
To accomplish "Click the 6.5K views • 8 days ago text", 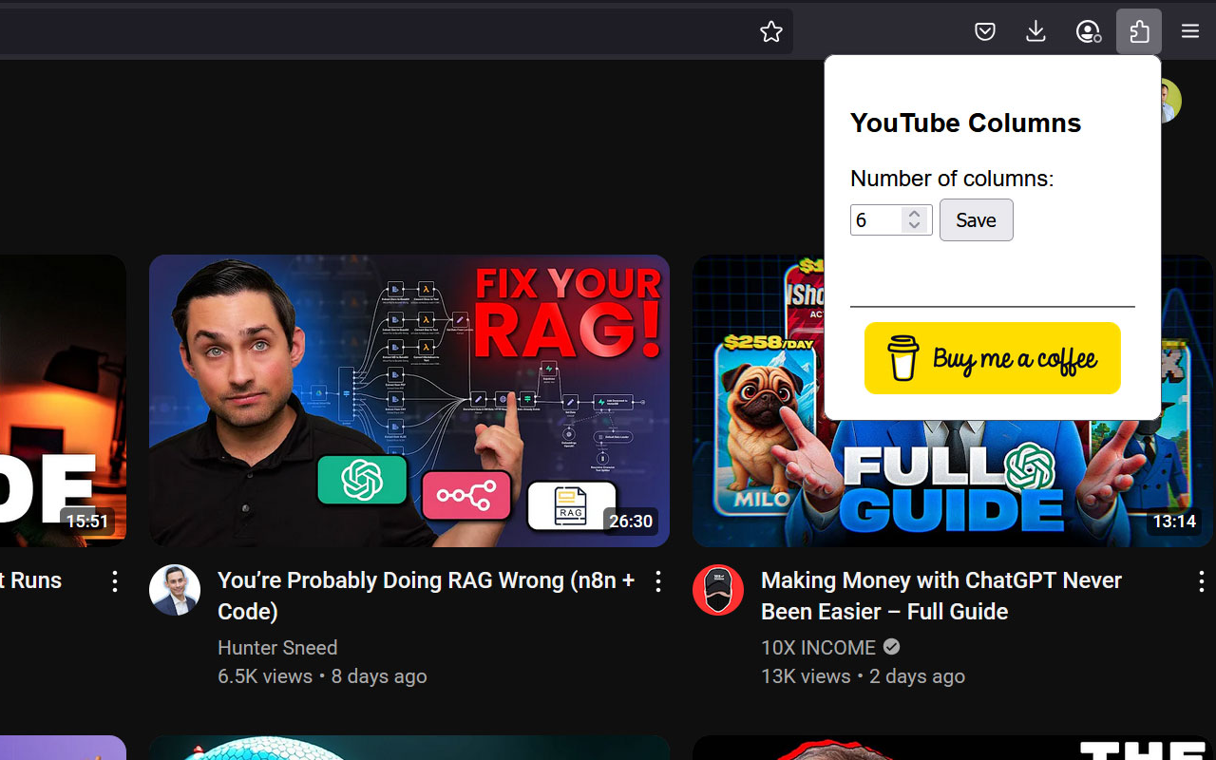I will pos(322,676).
